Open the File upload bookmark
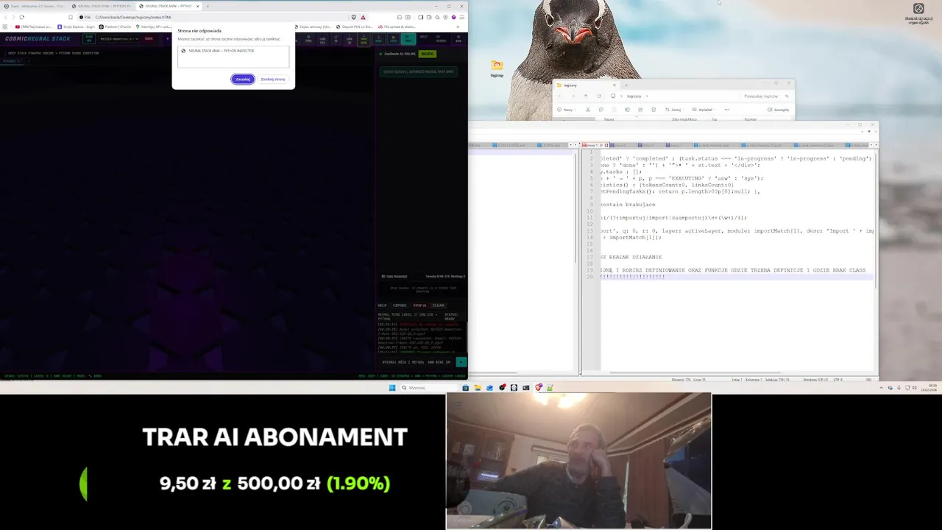 (x=396, y=26)
